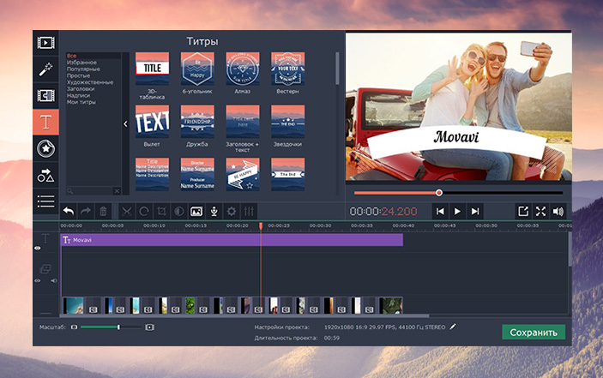The width and height of the screenshot is (603, 378).
Task: Open the player volume control
Action: pyautogui.click(x=558, y=211)
